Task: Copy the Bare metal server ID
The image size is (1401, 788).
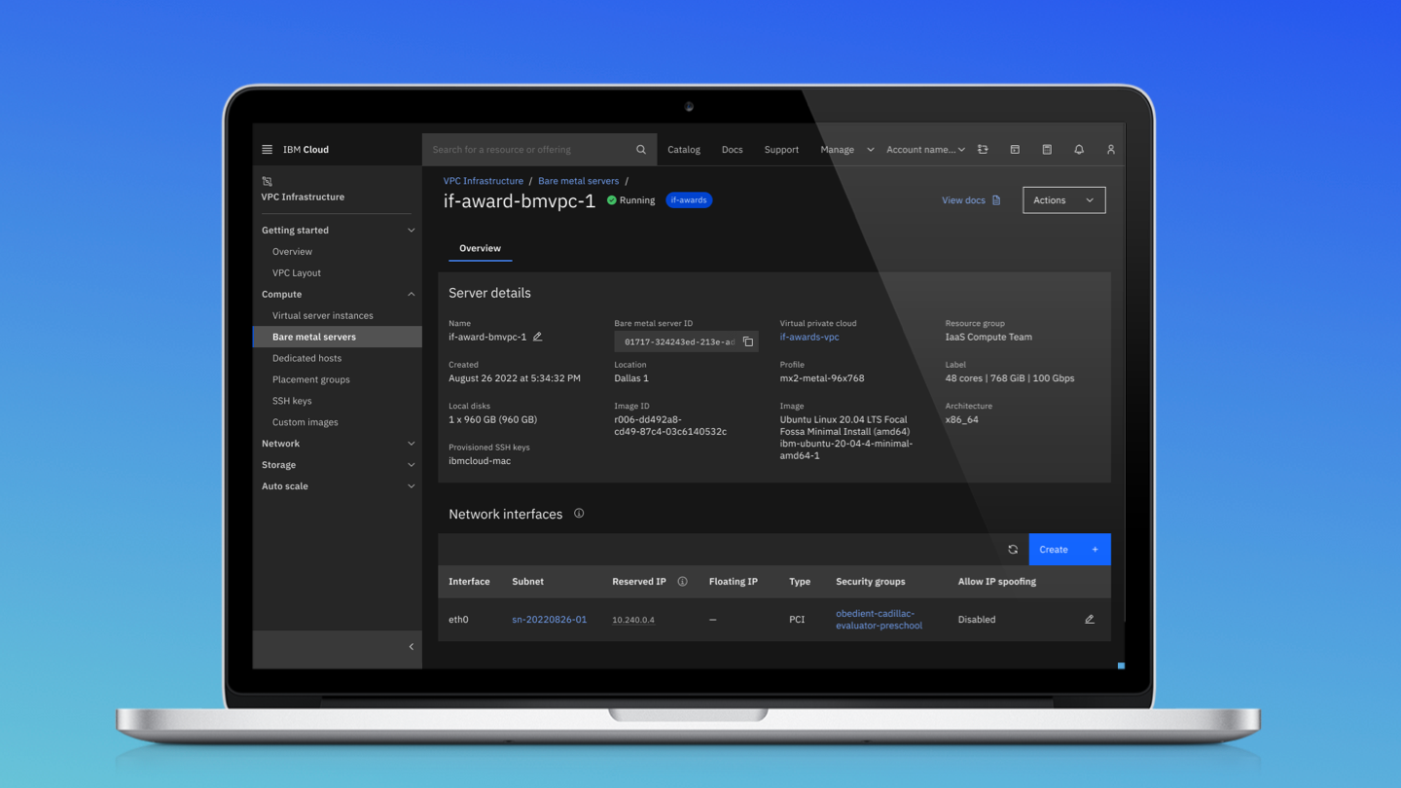Action: tap(747, 341)
